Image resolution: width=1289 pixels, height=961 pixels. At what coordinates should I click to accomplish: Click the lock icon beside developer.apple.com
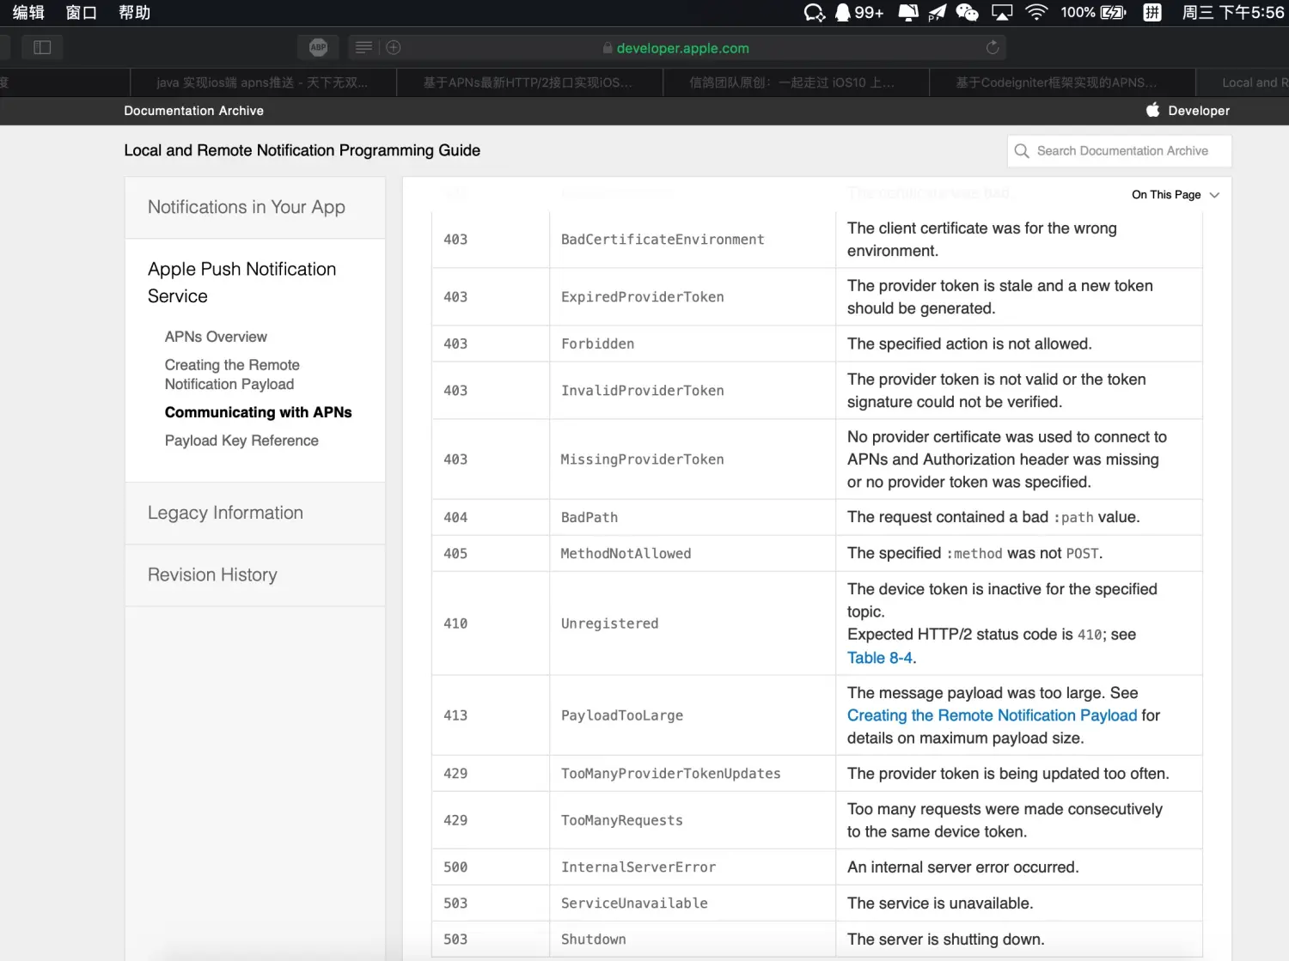coord(608,48)
